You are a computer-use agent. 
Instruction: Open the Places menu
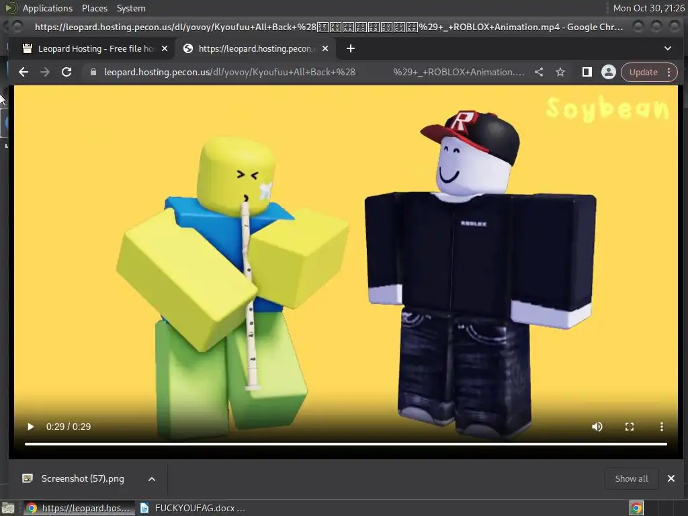click(x=94, y=8)
